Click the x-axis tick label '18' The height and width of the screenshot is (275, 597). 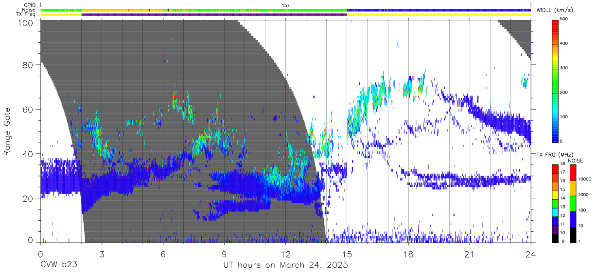408,254
